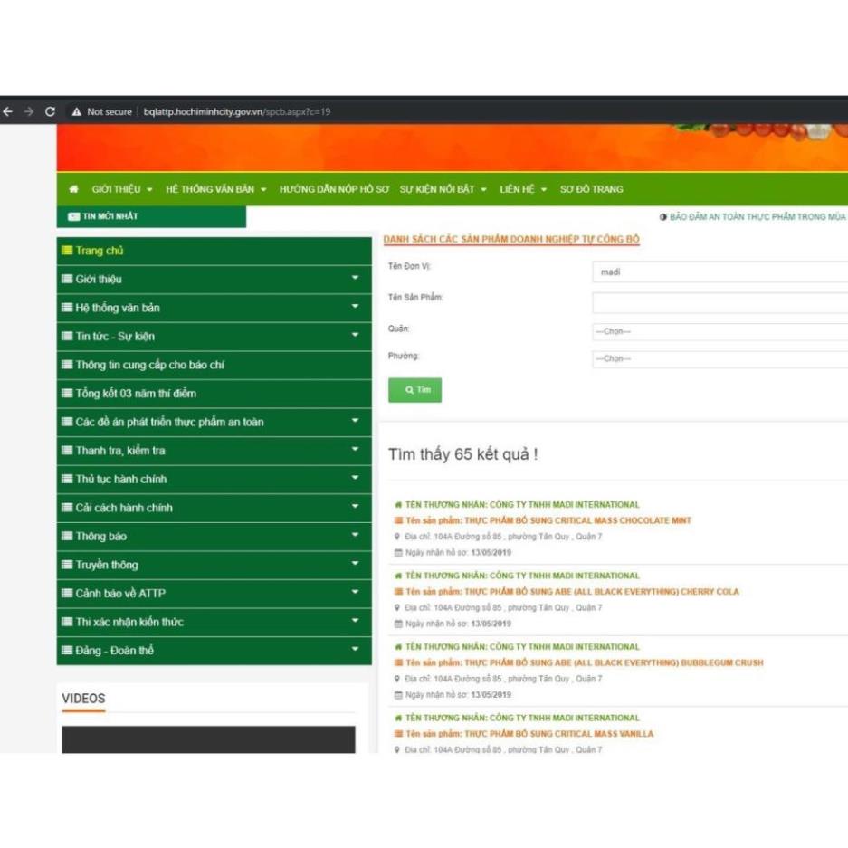This screenshot has width=848, height=848.
Task: Click the browser back arrow
Action: (8, 112)
